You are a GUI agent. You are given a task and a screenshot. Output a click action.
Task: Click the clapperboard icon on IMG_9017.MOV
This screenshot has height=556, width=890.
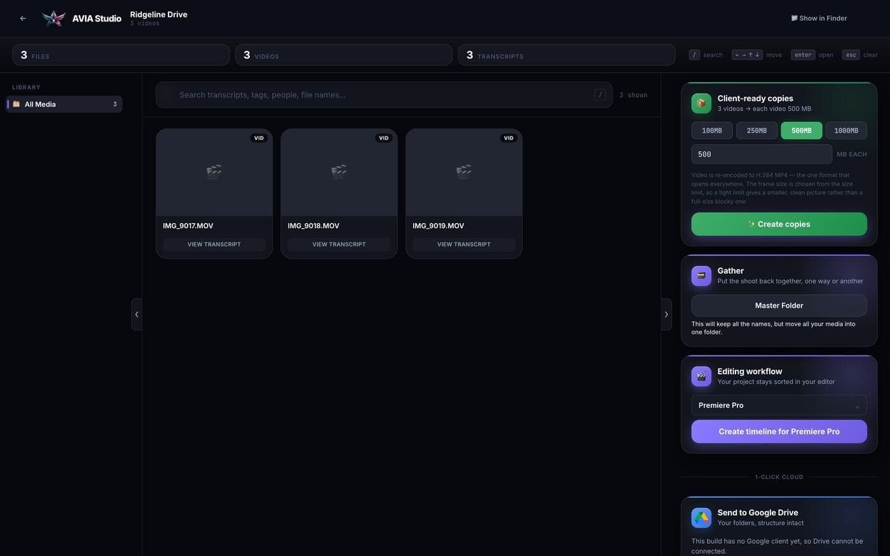tap(214, 172)
